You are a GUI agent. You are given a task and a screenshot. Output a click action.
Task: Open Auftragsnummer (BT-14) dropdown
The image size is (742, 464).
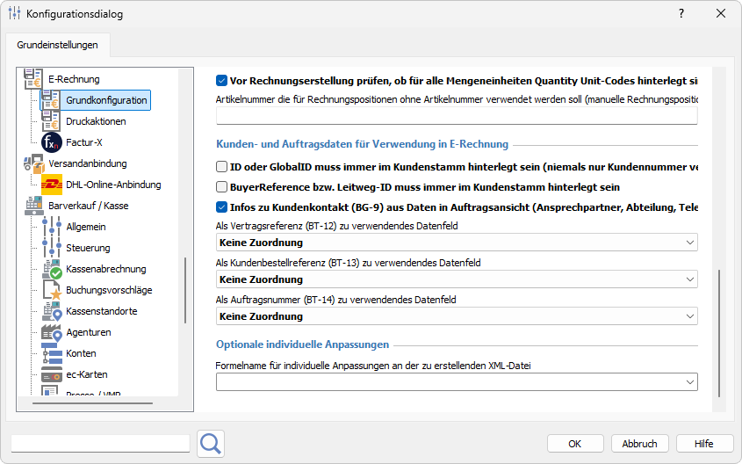457,316
